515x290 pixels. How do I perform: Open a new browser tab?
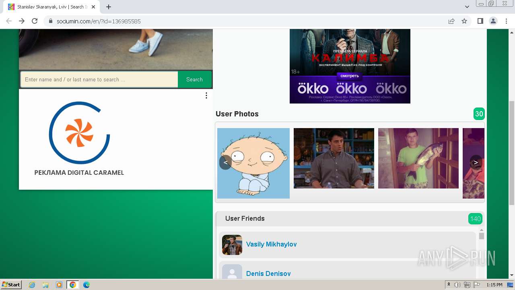coord(109,7)
